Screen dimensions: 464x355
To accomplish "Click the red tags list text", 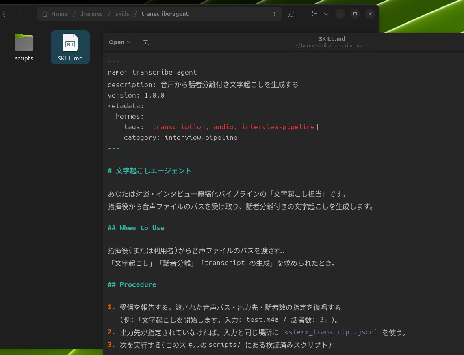I will click(234, 127).
